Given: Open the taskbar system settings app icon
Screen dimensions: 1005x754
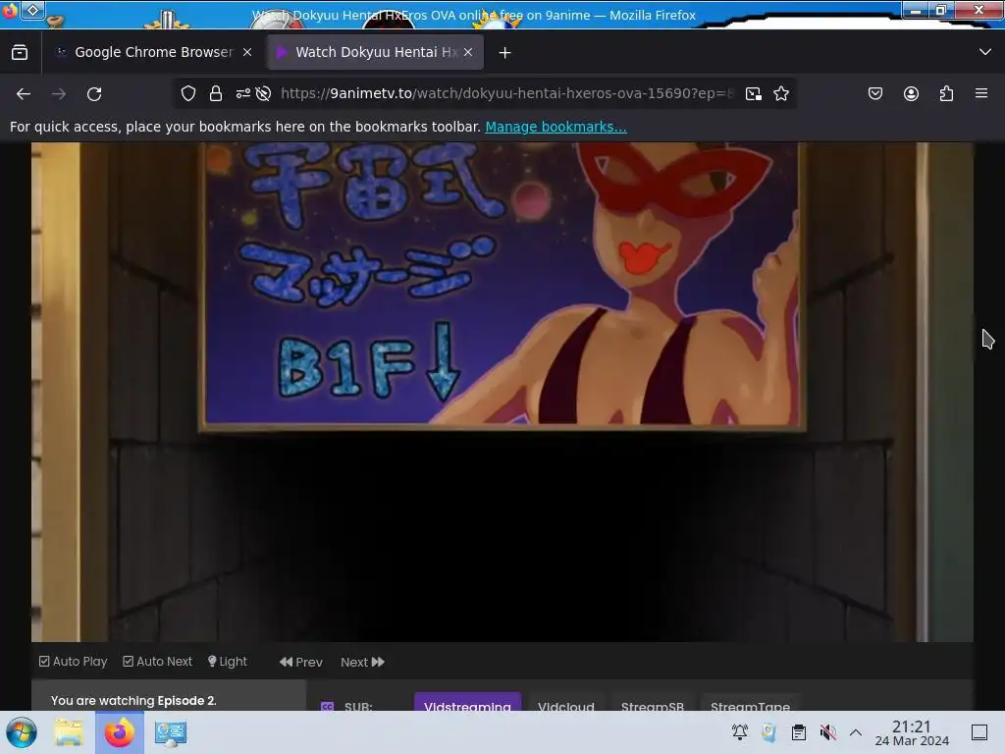Looking at the screenshot, I should point(170,732).
